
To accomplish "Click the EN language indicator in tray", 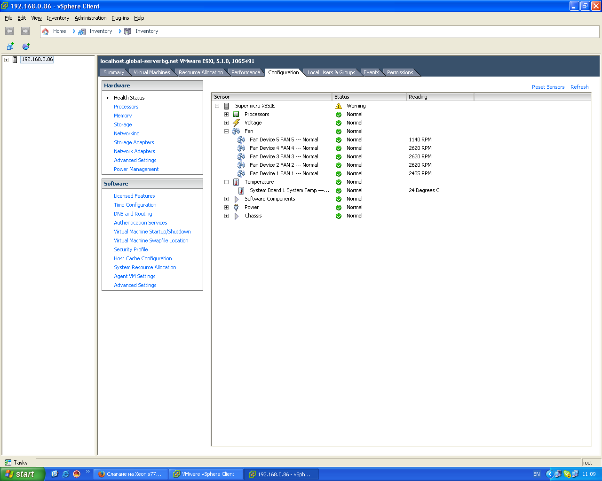I will coord(537,474).
